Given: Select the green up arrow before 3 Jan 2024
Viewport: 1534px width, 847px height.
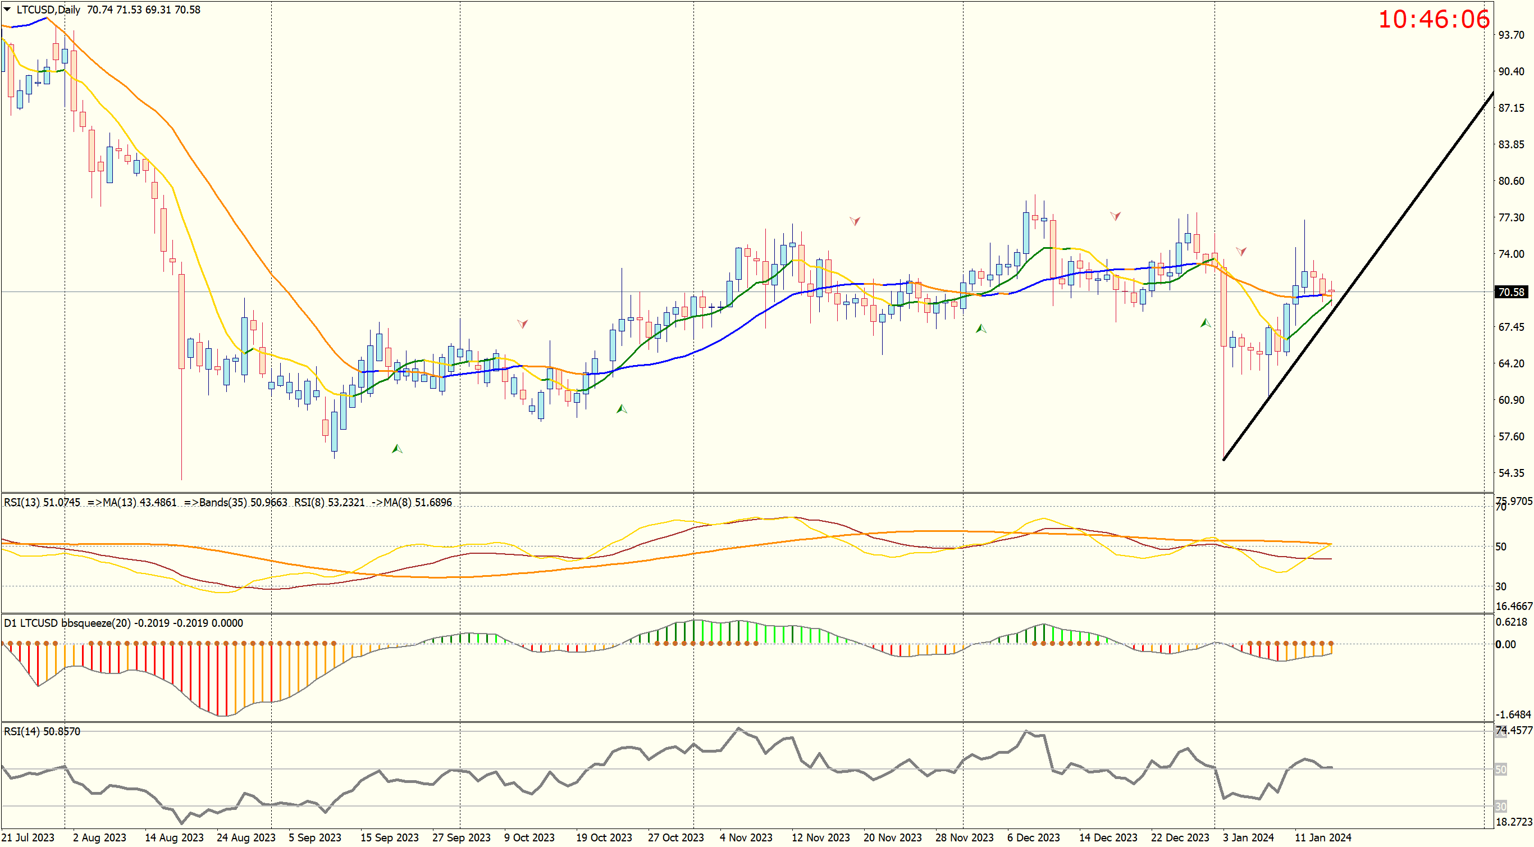Looking at the screenshot, I should [1206, 323].
